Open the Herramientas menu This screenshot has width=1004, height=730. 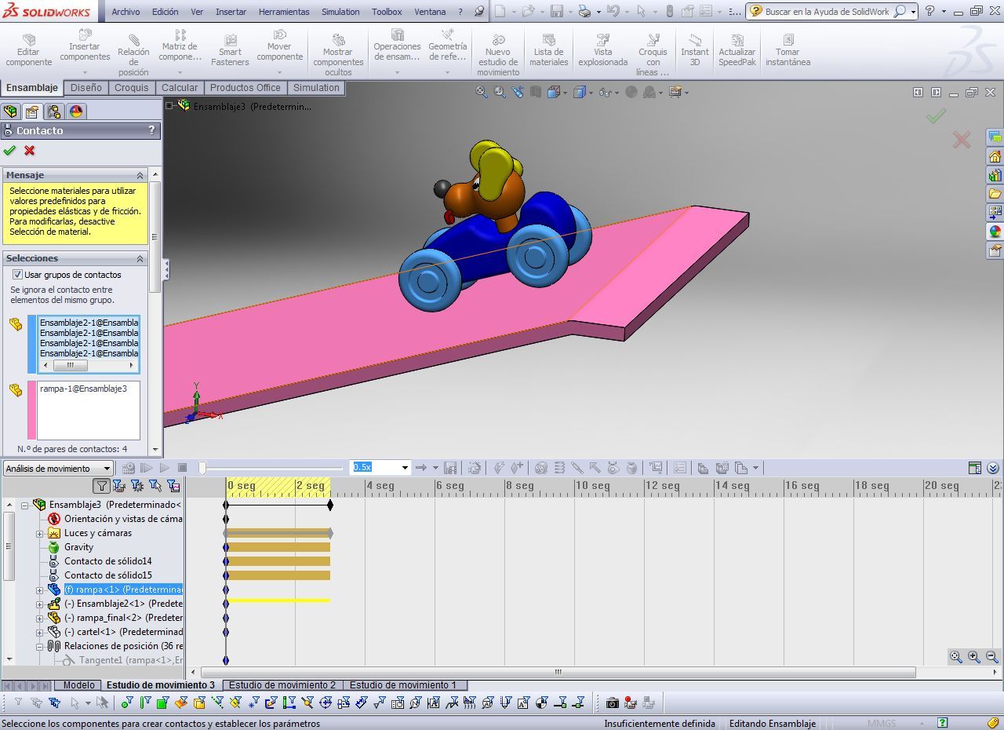coord(284,12)
